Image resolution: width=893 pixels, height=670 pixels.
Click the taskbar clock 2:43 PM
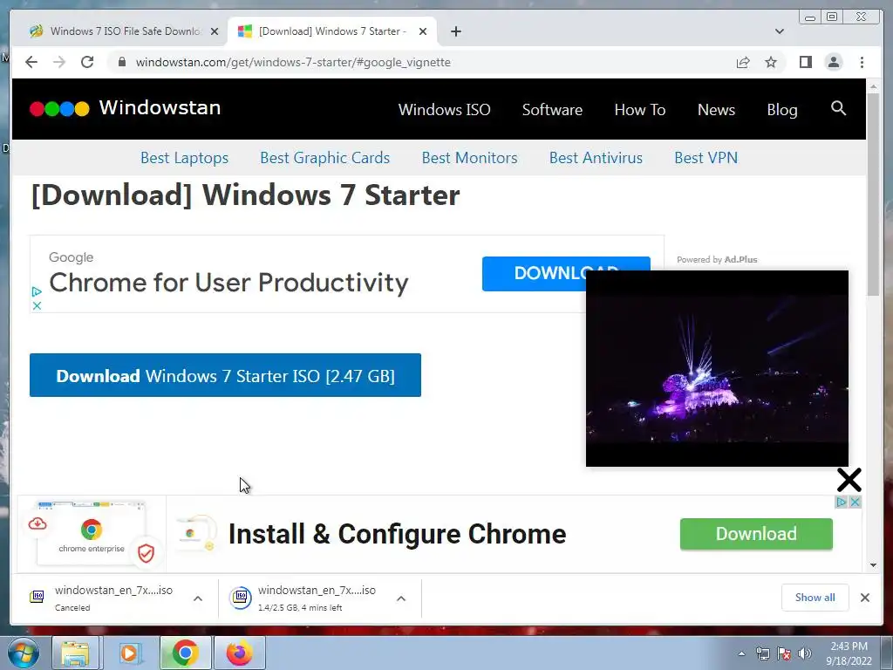[x=849, y=653]
